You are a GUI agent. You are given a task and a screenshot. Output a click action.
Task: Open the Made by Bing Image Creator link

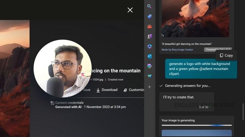[177, 50]
